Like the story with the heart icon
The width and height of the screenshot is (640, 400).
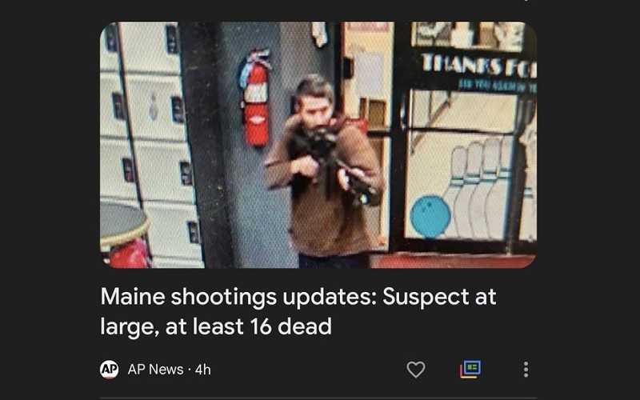[x=416, y=370]
